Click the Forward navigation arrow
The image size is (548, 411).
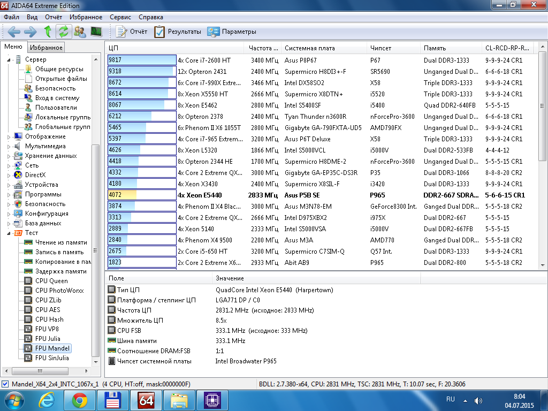click(31, 32)
